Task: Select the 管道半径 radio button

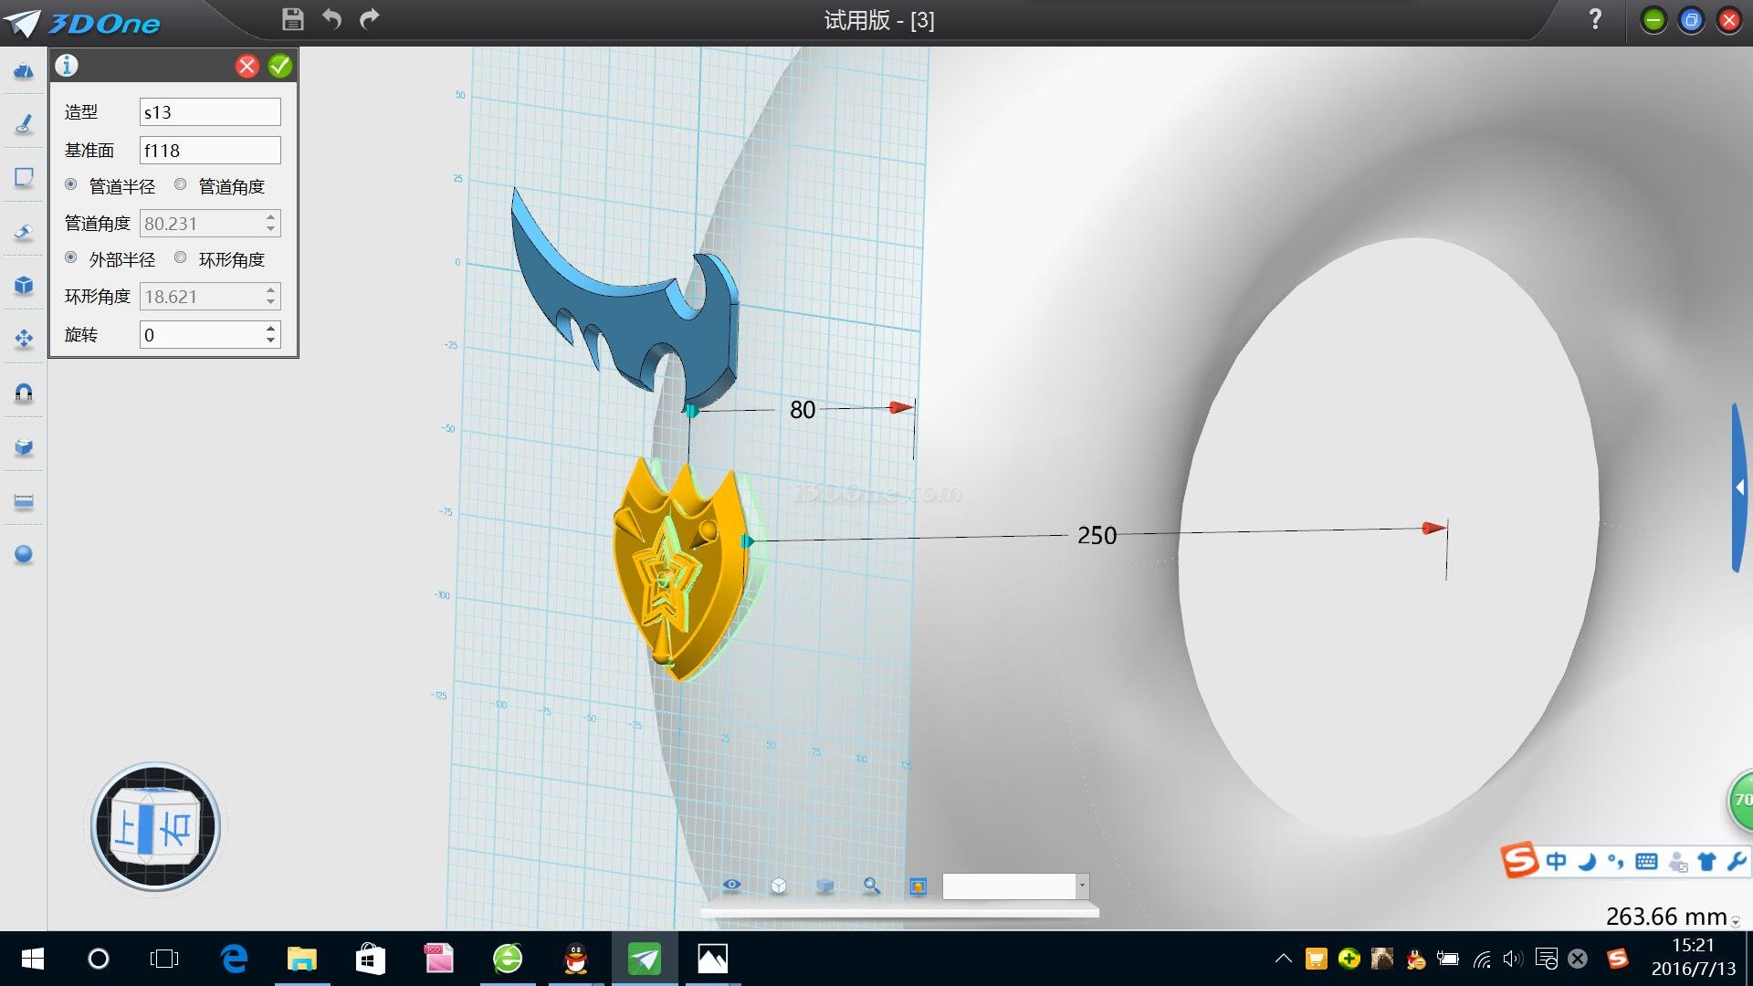Action: 71,185
